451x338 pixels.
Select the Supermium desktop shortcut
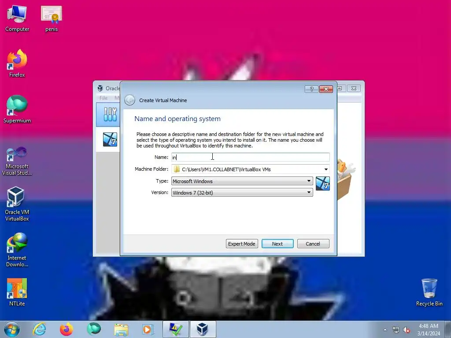click(17, 110)
